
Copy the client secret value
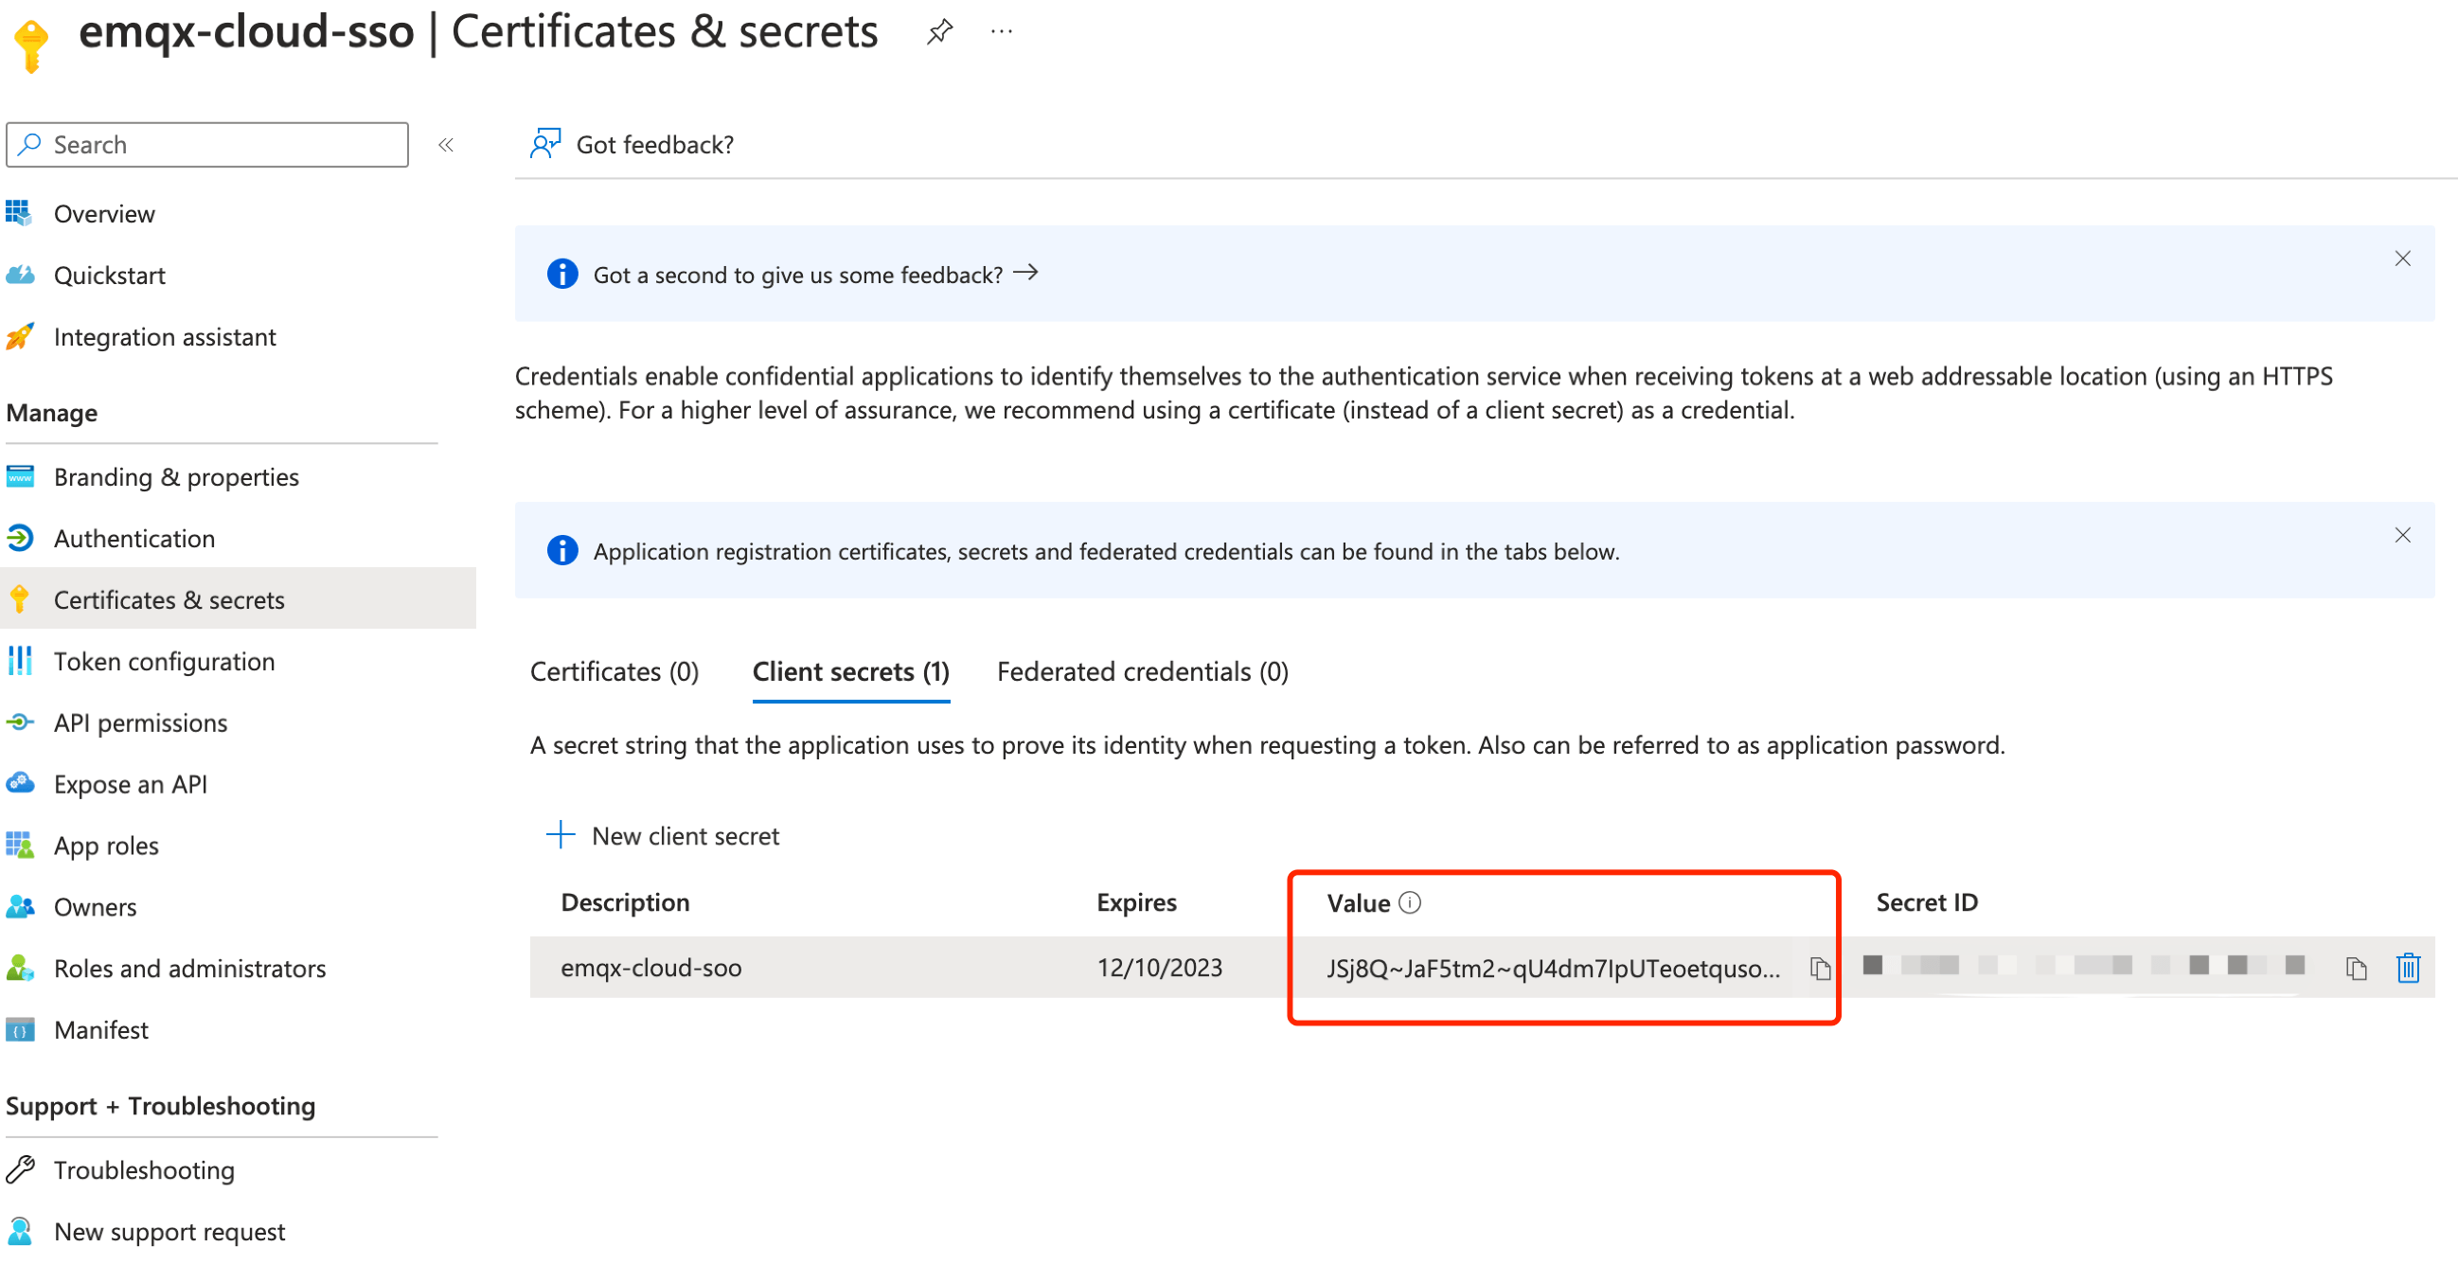(x=1820, y=969)
